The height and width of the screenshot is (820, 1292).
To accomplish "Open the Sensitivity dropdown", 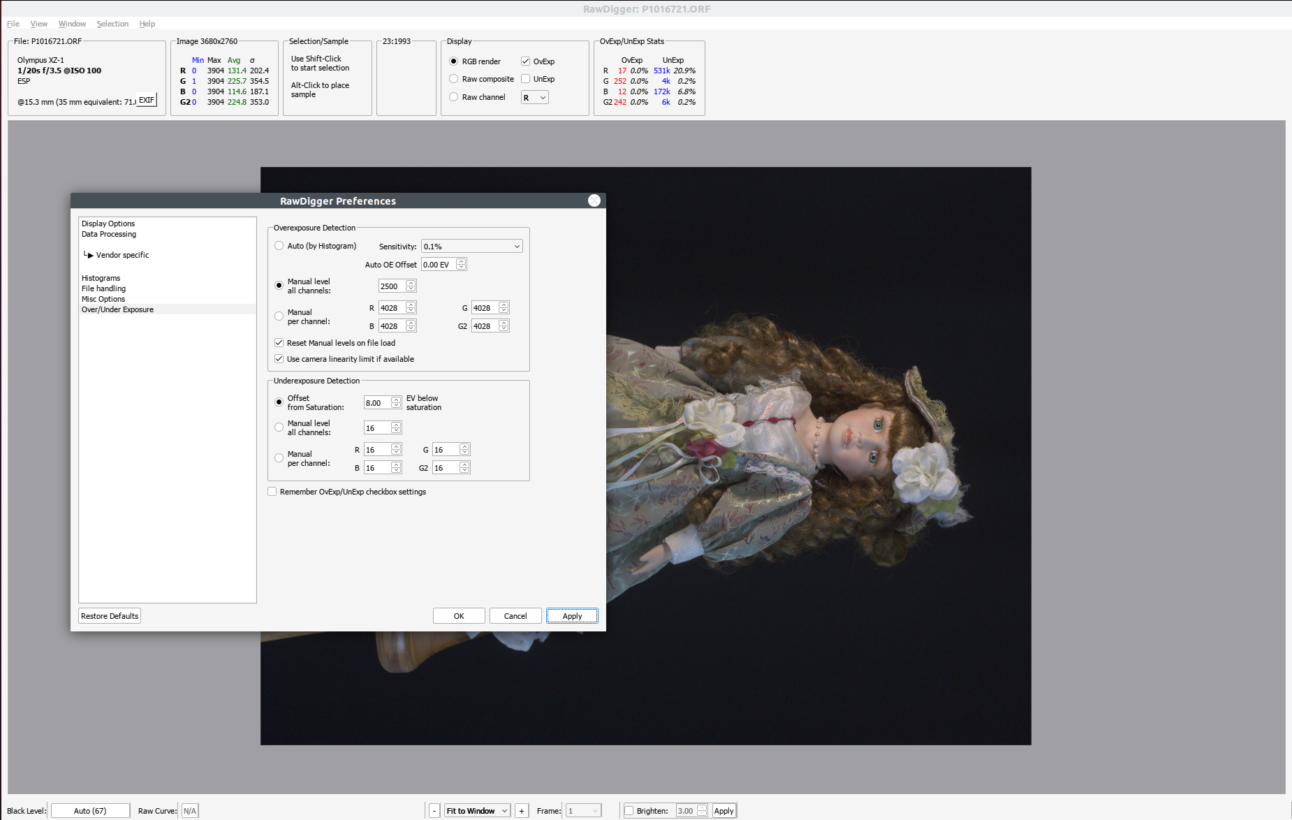I will coord(471,247).
